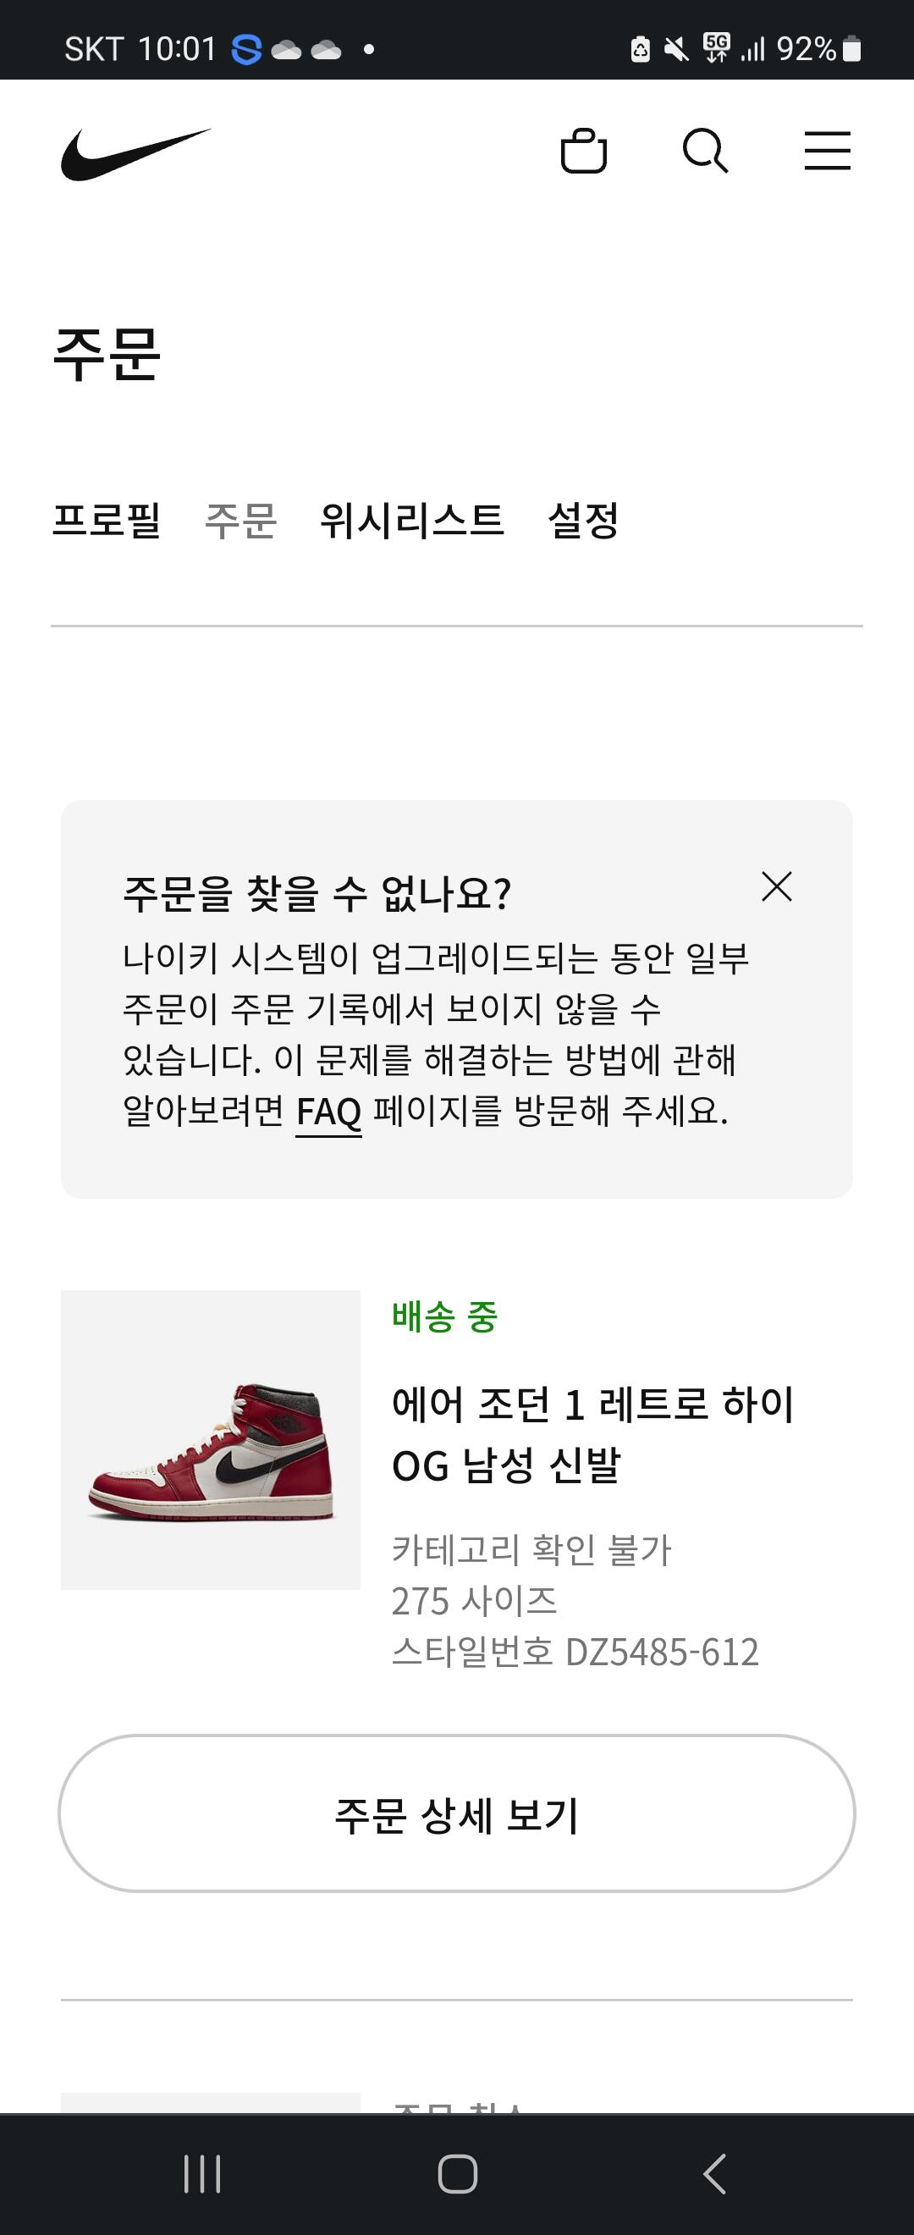The height and width of the screenshot is (2235, 914).
Task: Tap the 배송 중 status label
Action: [444, 1316]
